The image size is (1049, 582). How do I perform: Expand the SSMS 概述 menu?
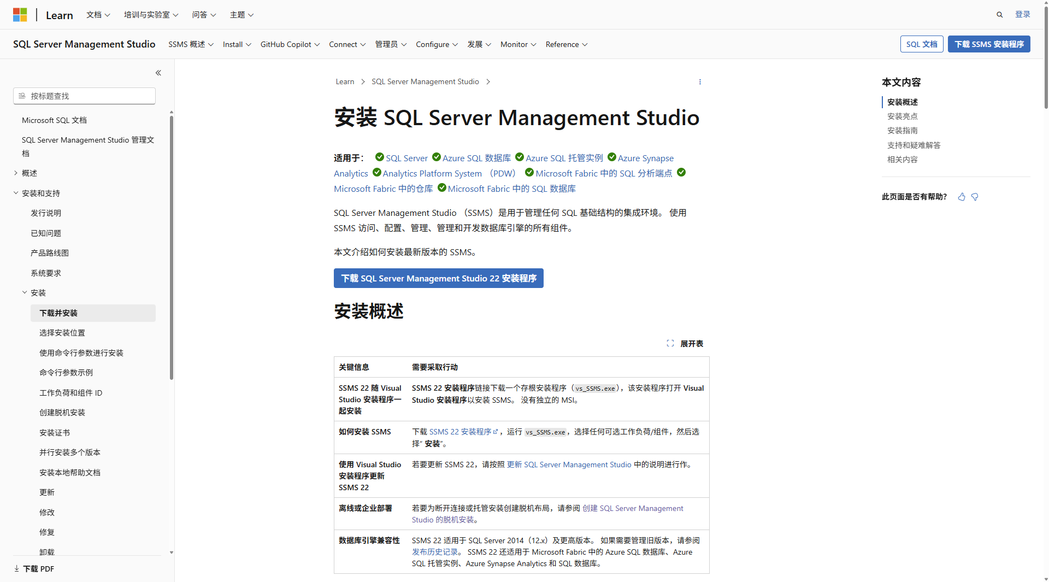pos(191,44)
